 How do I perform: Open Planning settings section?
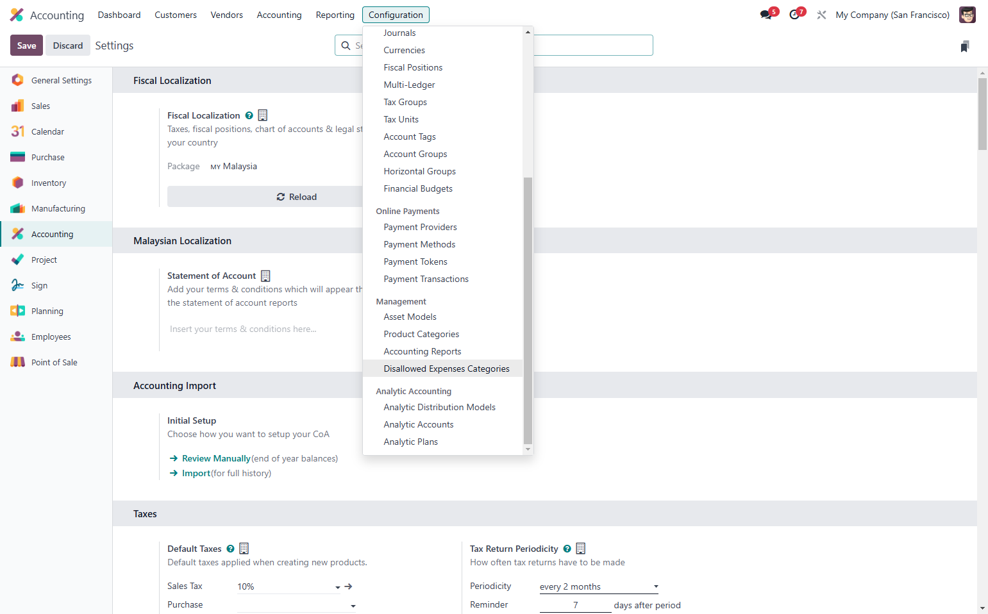[x=56, y=311]
